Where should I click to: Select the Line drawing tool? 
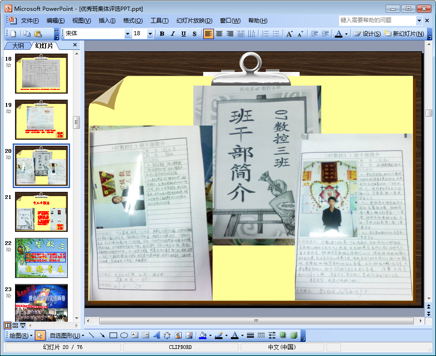point(92,335)
